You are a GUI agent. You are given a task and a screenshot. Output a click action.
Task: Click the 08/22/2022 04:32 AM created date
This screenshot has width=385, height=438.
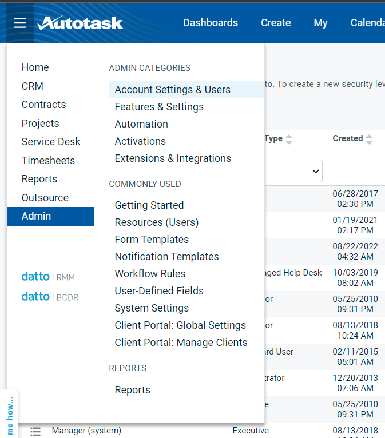point(355,252)
